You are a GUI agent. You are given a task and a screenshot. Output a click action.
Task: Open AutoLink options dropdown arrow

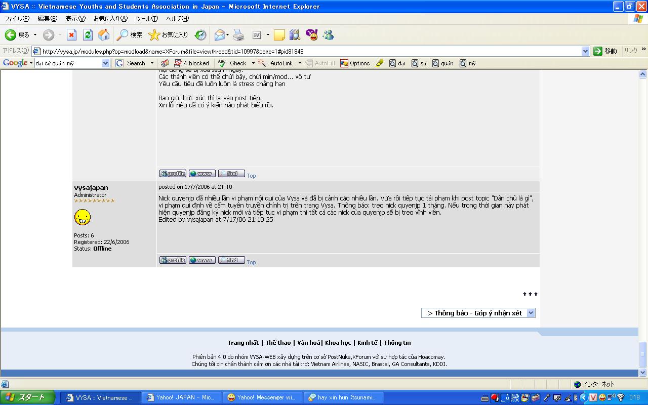[x=300, y=63]
